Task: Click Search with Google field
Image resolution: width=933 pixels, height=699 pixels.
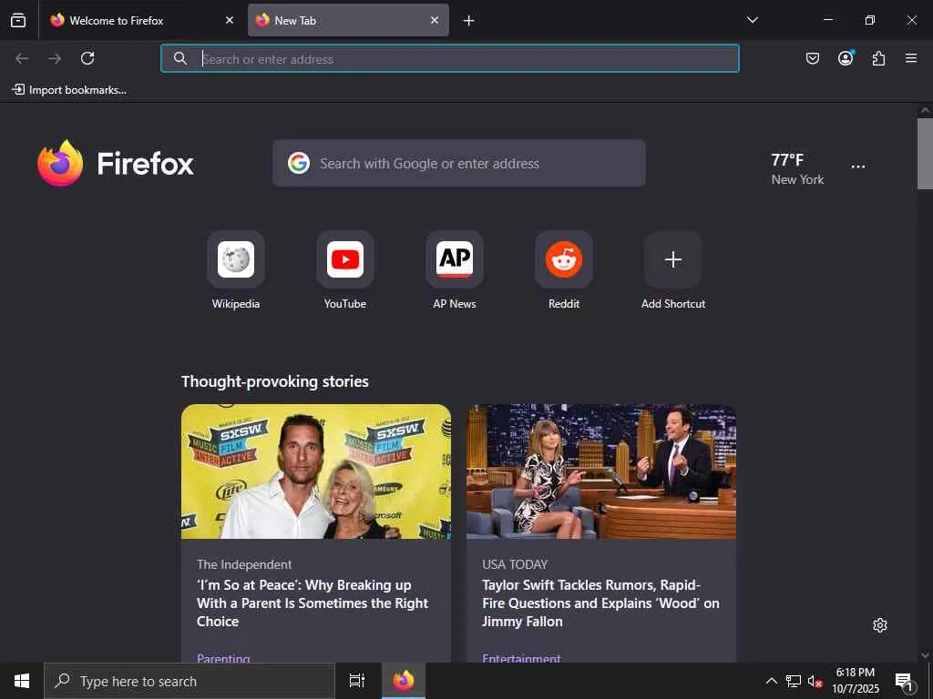Action: (459, 164)
